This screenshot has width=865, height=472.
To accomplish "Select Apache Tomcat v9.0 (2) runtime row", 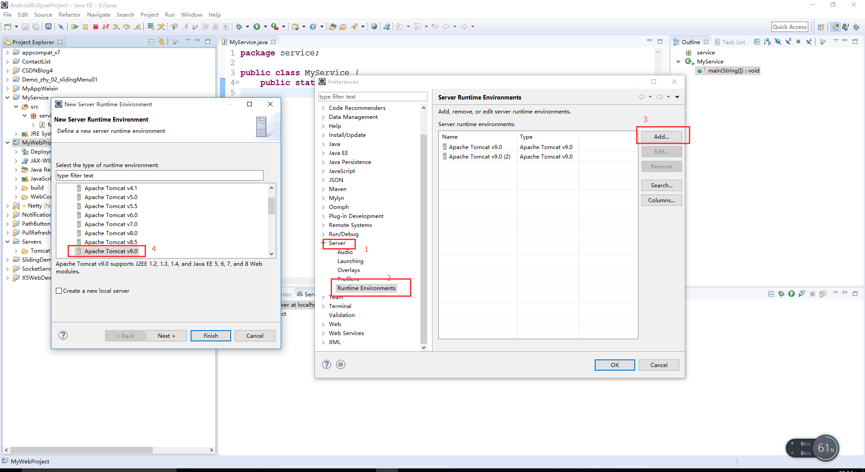I will (x=538, y=156).
